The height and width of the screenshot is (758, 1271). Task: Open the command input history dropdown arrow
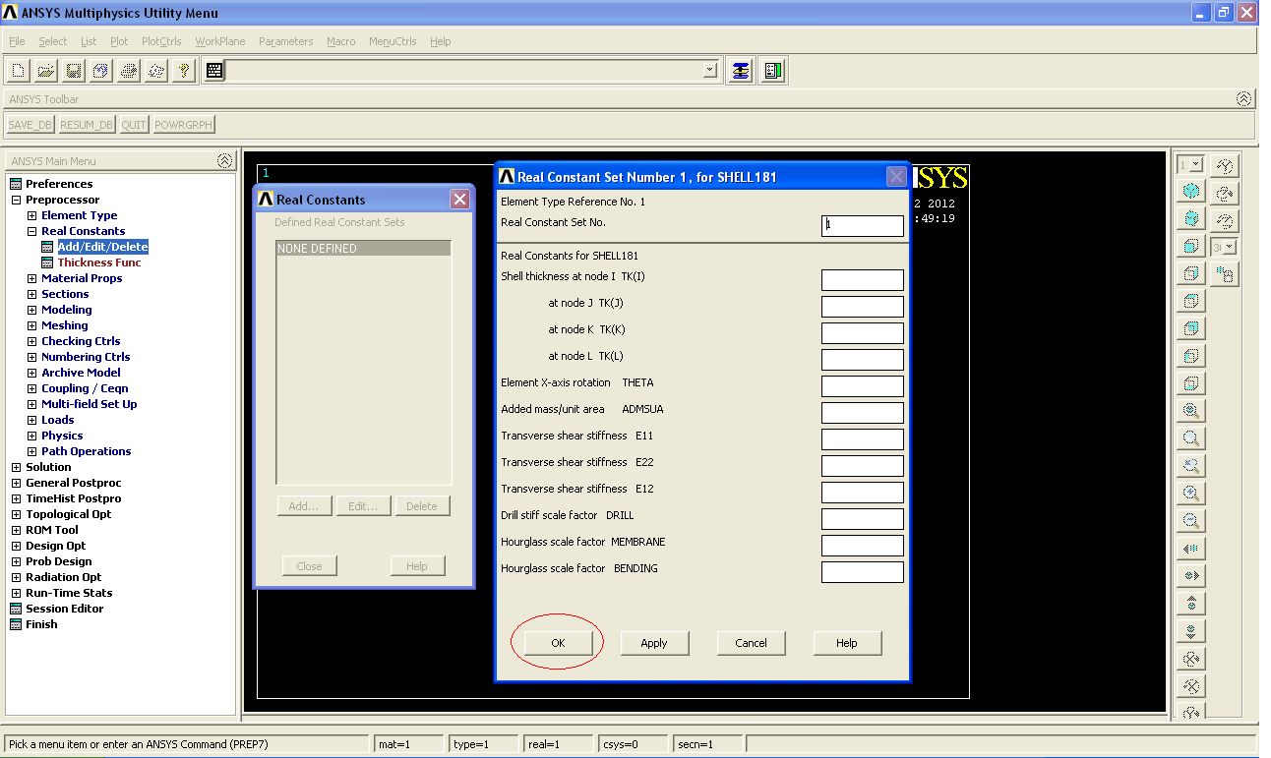[710, 71]
